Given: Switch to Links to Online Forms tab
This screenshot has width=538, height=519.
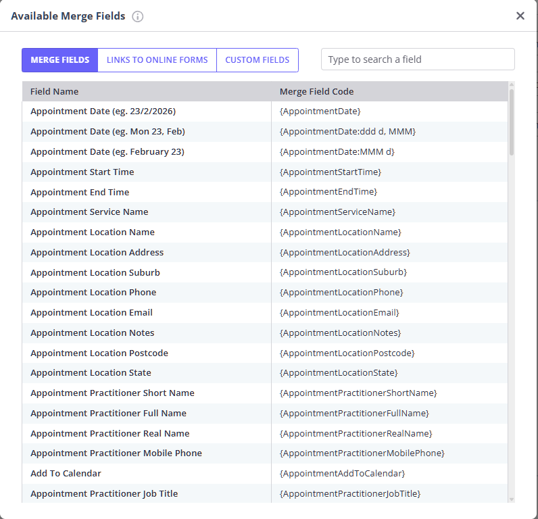Looking at the screenshot, I should pos(157,60).
